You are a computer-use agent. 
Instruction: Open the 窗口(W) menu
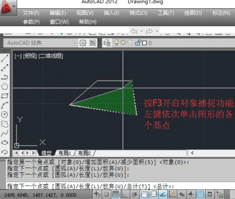(x=59, y=22)
